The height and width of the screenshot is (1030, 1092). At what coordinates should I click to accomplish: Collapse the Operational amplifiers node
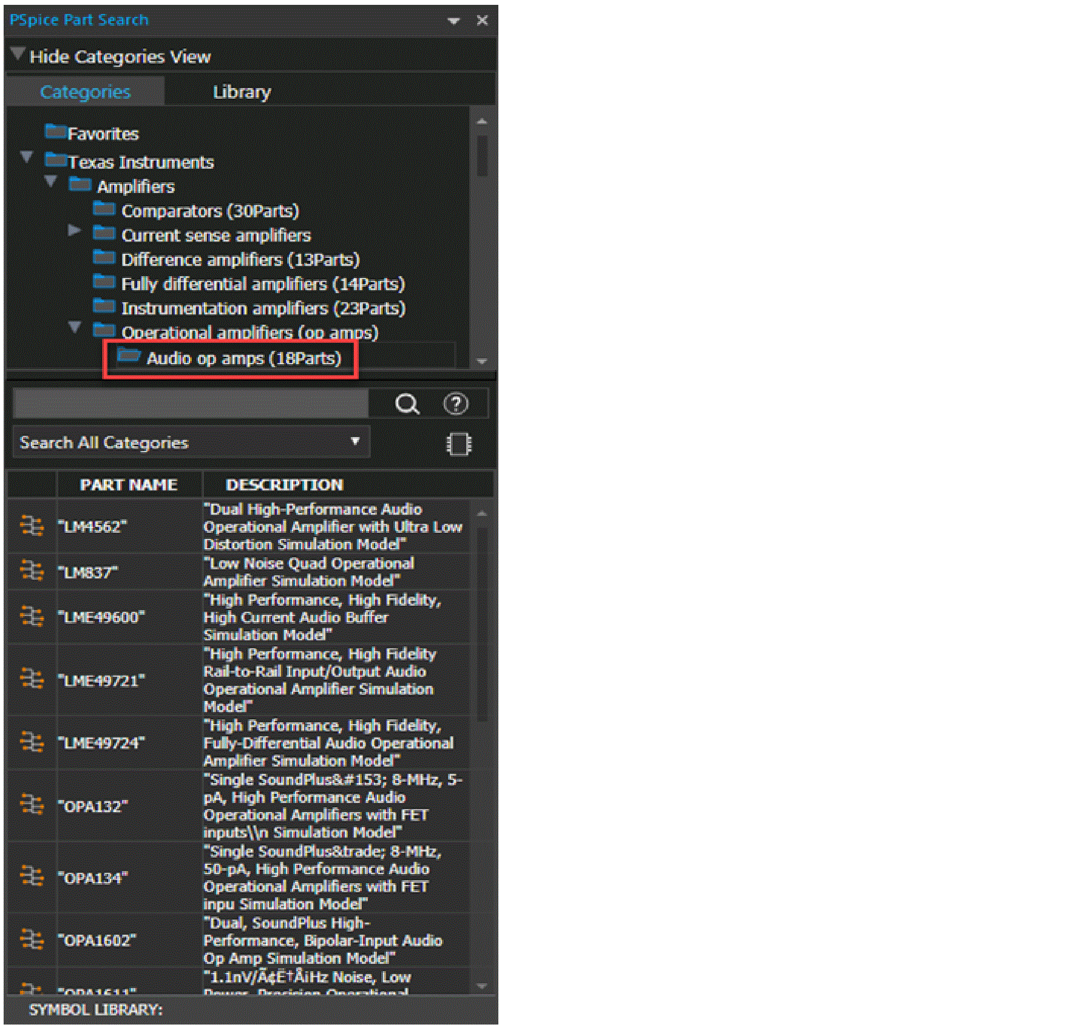point(75,327)
